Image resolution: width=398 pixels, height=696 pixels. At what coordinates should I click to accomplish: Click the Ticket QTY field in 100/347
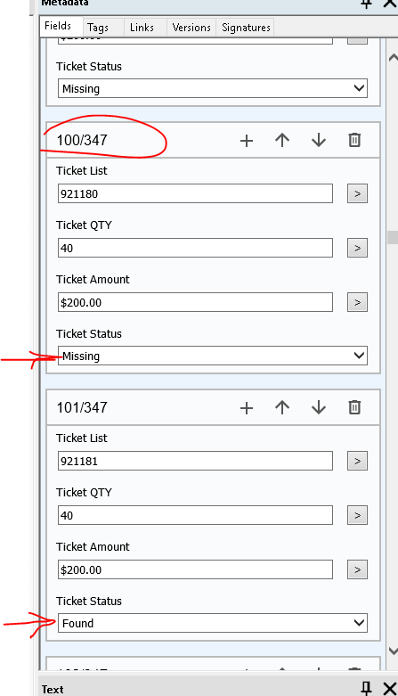coord(195,248)
